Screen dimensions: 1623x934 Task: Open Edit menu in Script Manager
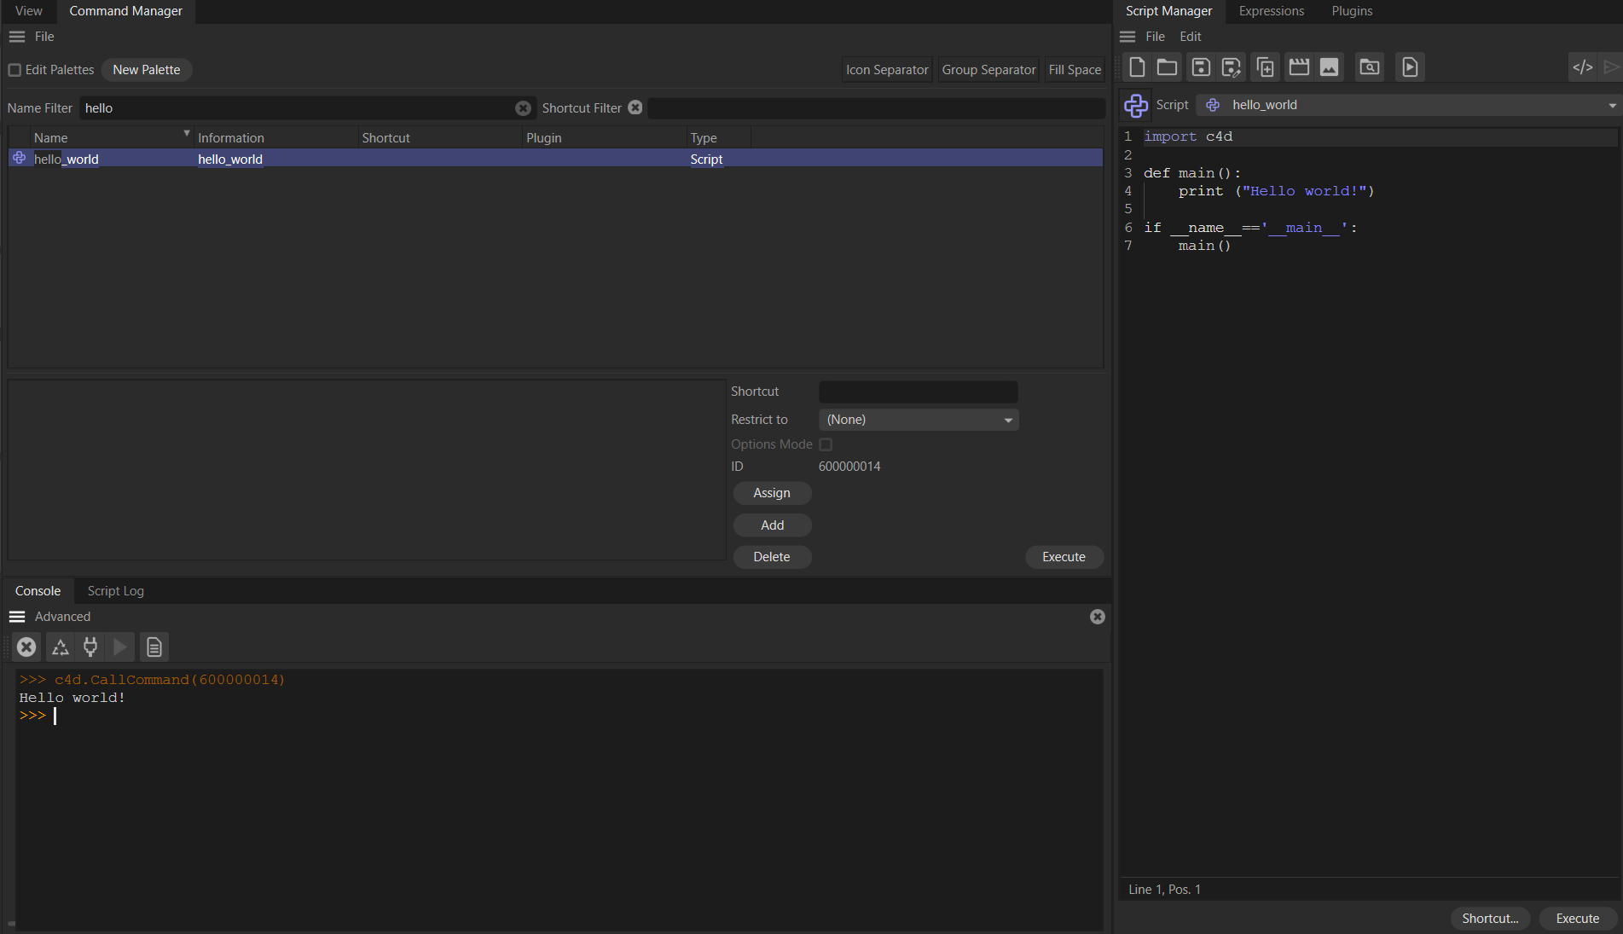pyautogui.click(x=1190, y=37)
